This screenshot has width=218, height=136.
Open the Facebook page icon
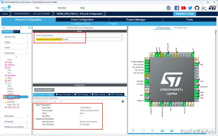pyautogui.click(x=177, y=8)
